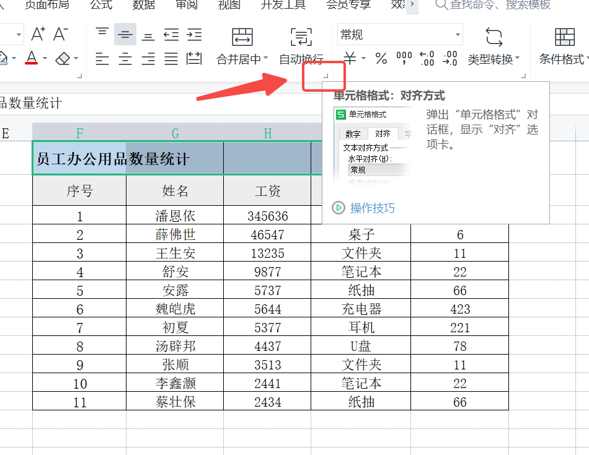
Task: Select cell containing 蔡壮保
Action: [175, 402]
